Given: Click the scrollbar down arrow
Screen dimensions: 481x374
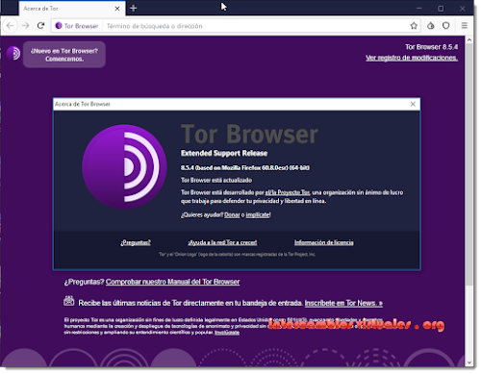Looking at the screenshot, I should 469,362.
